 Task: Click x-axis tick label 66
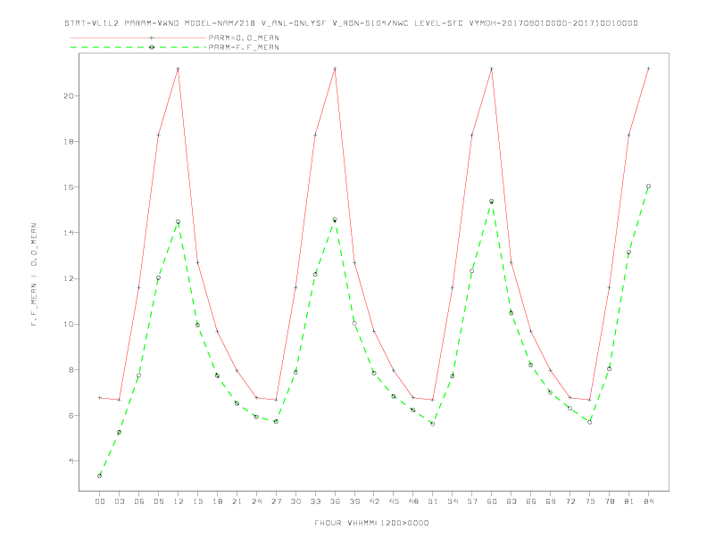[531, 501]
